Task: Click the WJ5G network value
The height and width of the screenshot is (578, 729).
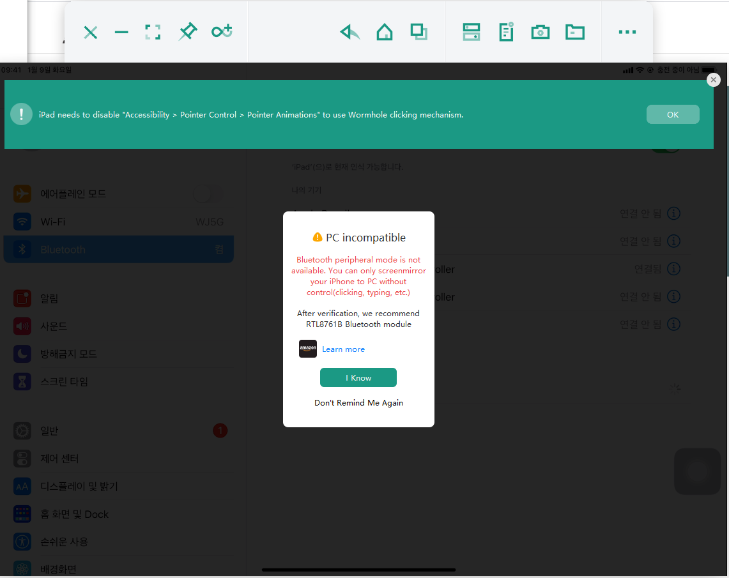Action: pos(210,222)
